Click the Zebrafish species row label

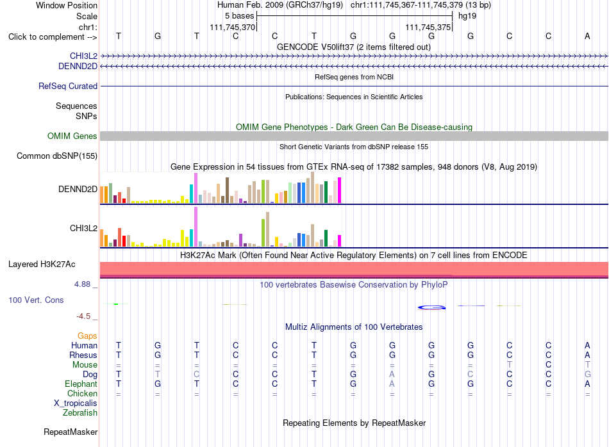click(80, 413)
